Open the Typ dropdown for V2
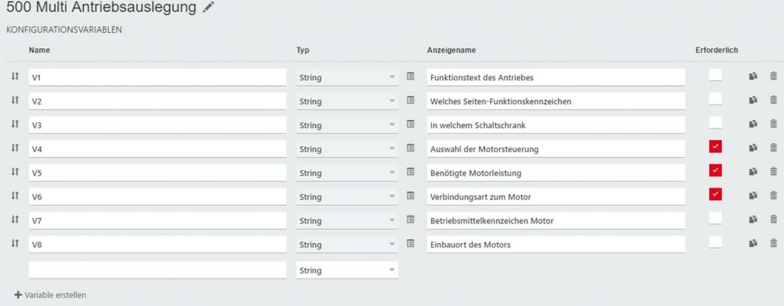 coord(347,101)
